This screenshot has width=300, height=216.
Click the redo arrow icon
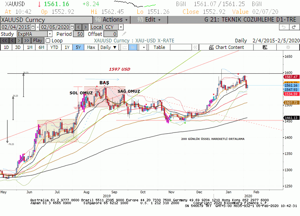point(294,27)
